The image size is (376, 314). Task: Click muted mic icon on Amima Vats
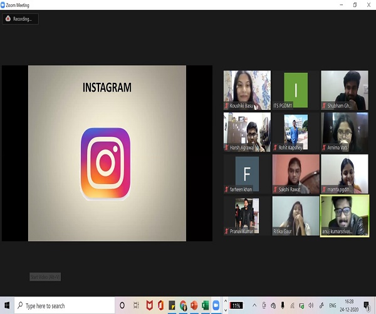324,148
